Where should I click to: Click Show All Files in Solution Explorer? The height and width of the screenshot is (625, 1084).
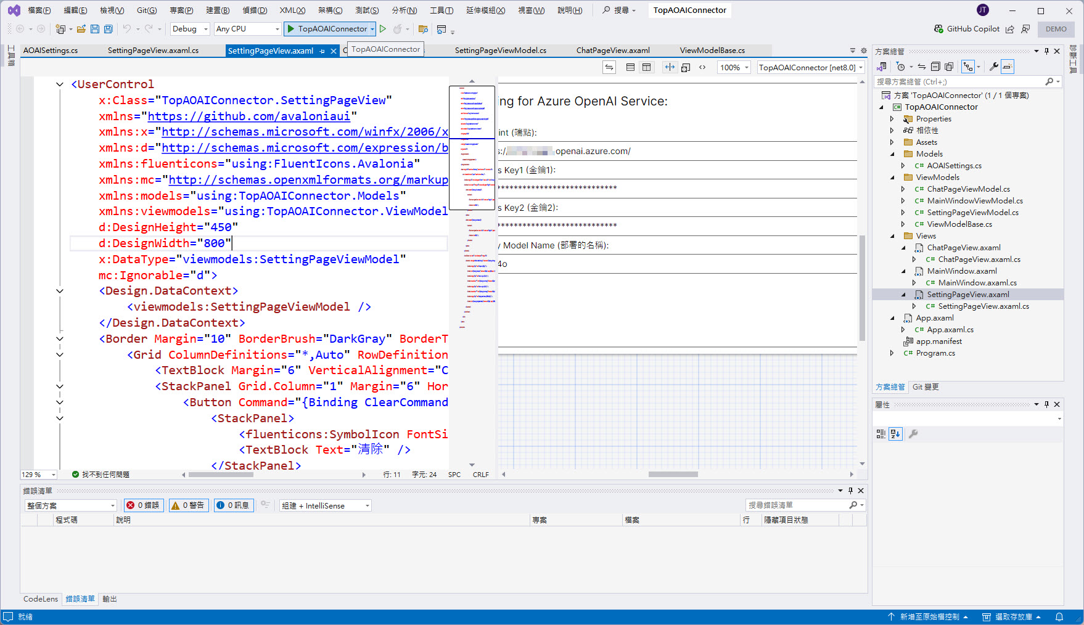point(949,67)
